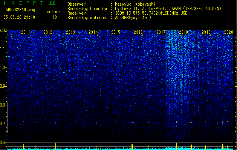Viewport: 237px width, 150px height.
Task: Click the date stamp 05.05.28 23:10
Action: (19, 17)
